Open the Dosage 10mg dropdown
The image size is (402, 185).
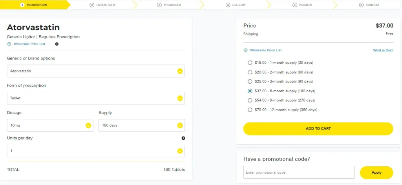[50, 125]
